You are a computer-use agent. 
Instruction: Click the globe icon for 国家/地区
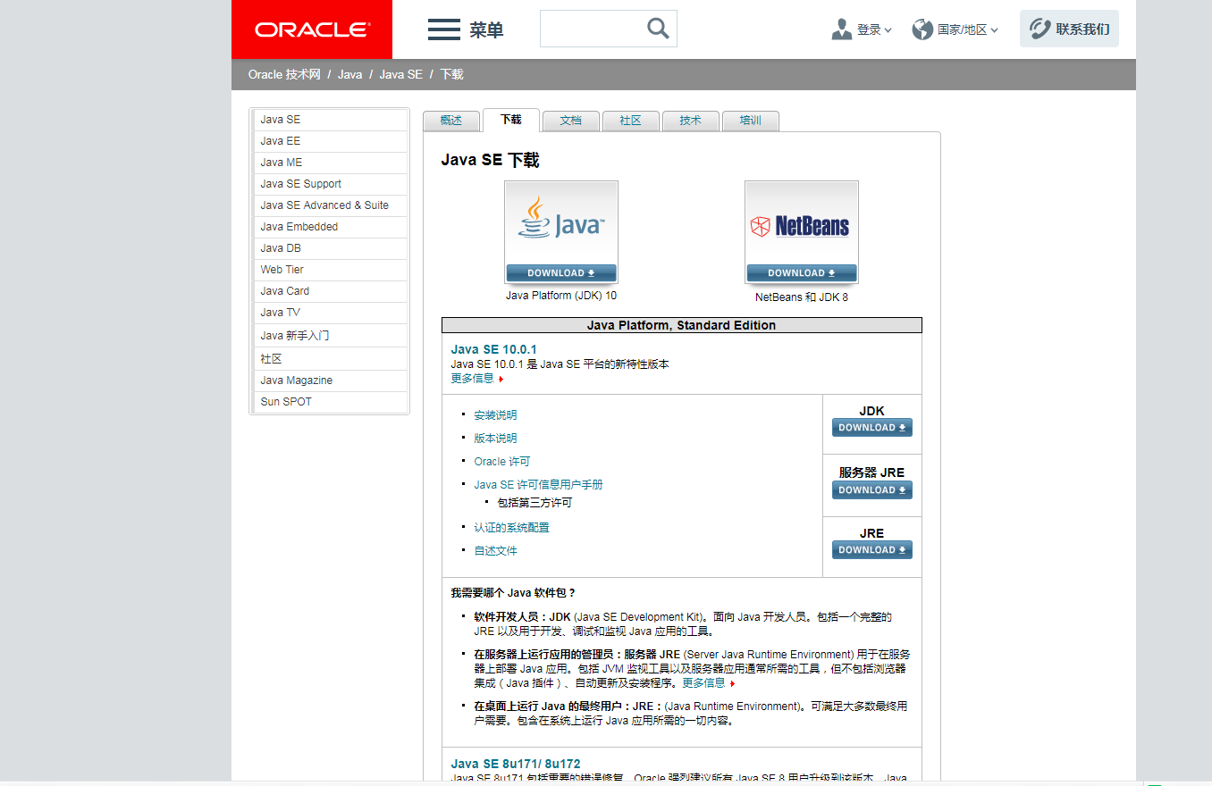922,29
